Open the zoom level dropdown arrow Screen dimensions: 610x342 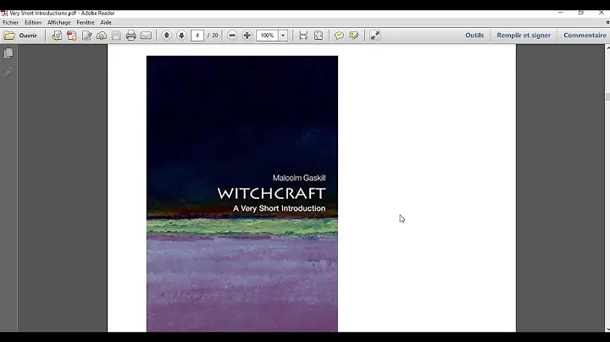pos(283,36)
